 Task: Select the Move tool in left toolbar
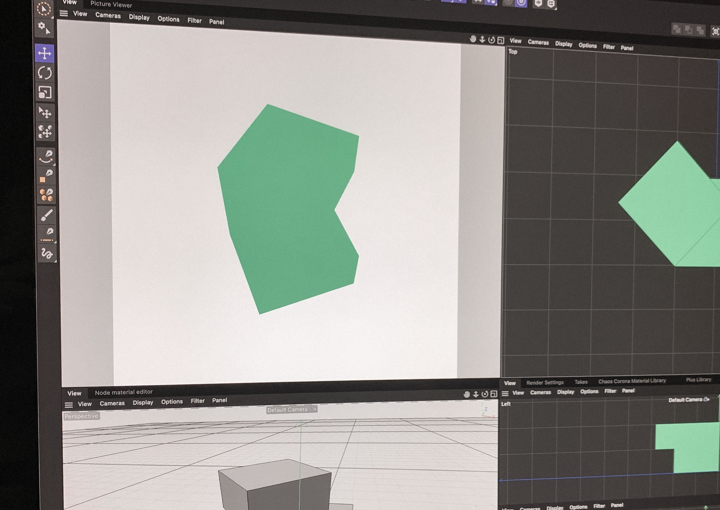tap(44, 53)
